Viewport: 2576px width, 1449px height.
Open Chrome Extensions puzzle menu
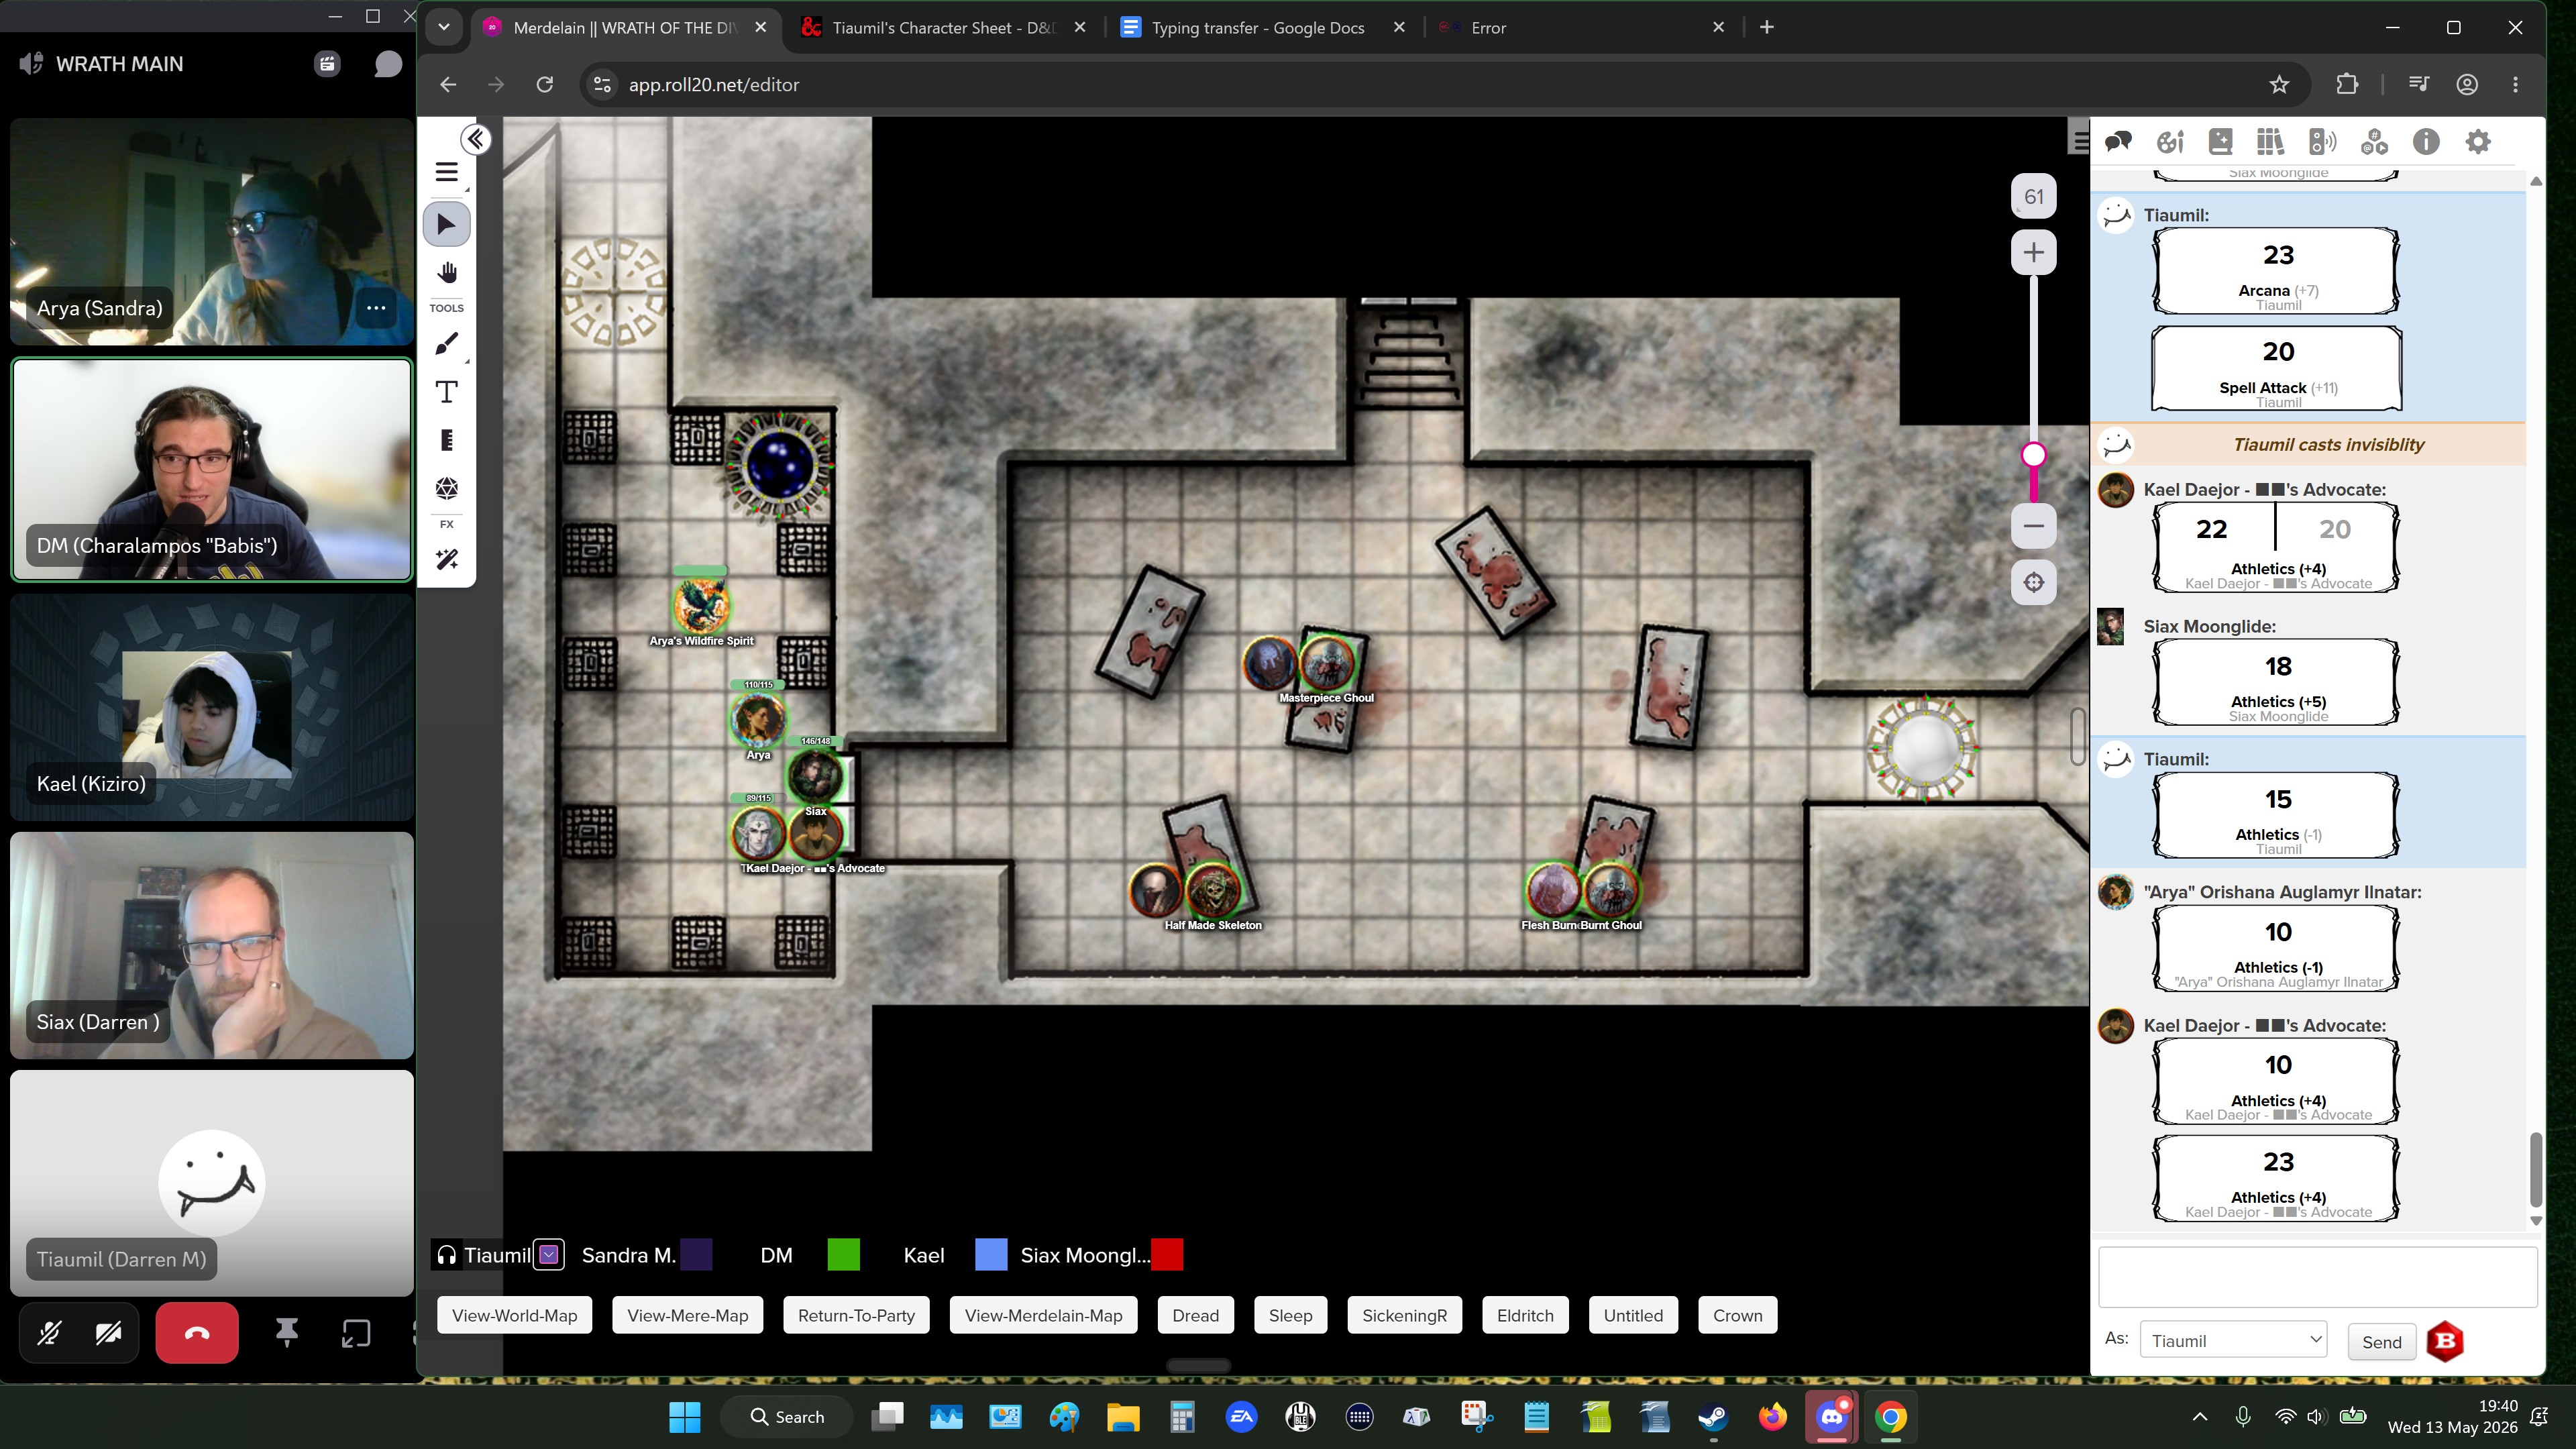coord(2347,84)
